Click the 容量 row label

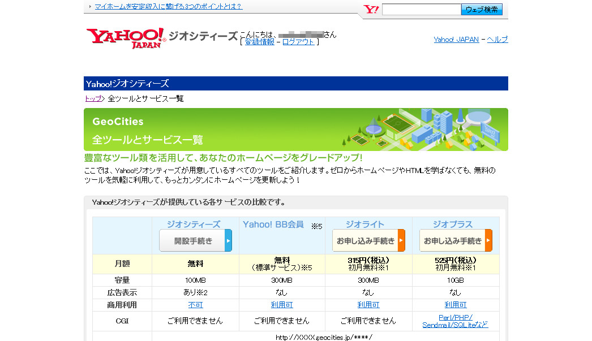click(x=122, y=280)
